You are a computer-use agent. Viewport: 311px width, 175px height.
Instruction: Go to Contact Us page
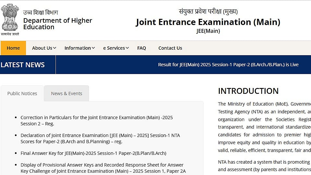click(170, 48)
